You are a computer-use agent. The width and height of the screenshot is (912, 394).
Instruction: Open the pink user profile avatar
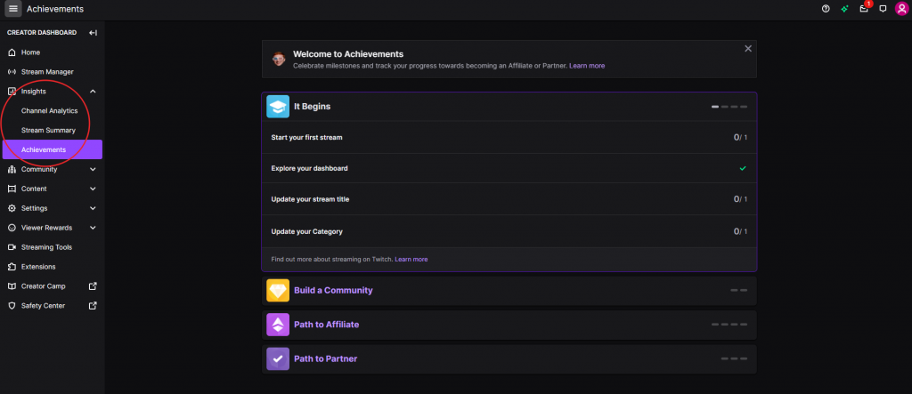[901, 9]
